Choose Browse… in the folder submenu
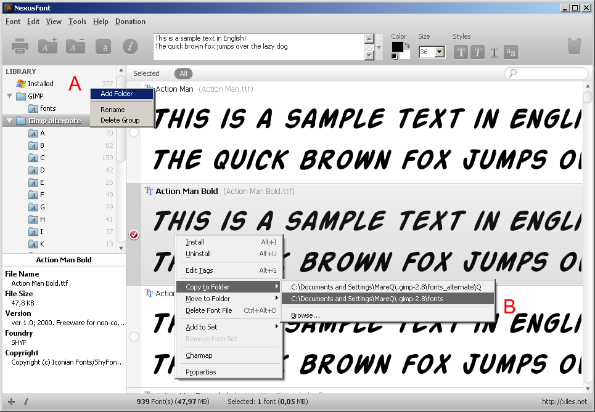 pos(388,315)
